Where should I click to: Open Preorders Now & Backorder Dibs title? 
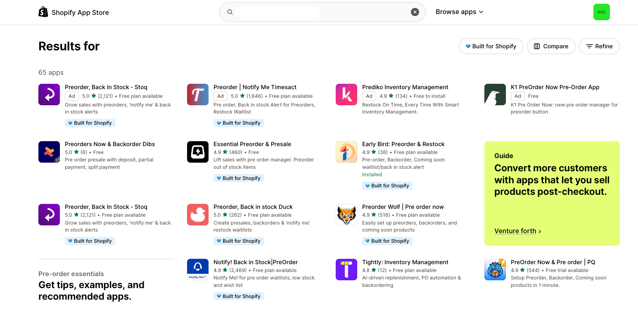pos(110,144)
